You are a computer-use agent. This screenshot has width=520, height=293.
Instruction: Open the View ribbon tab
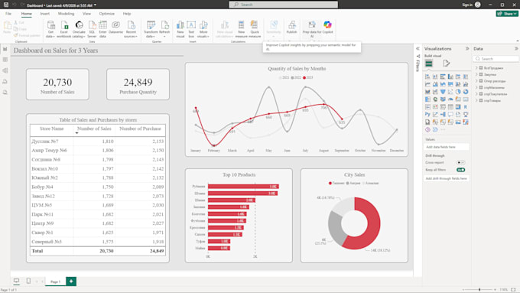point(86,14)
